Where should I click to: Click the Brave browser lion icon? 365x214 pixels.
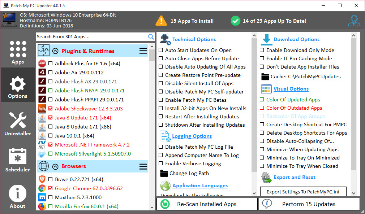42,179
